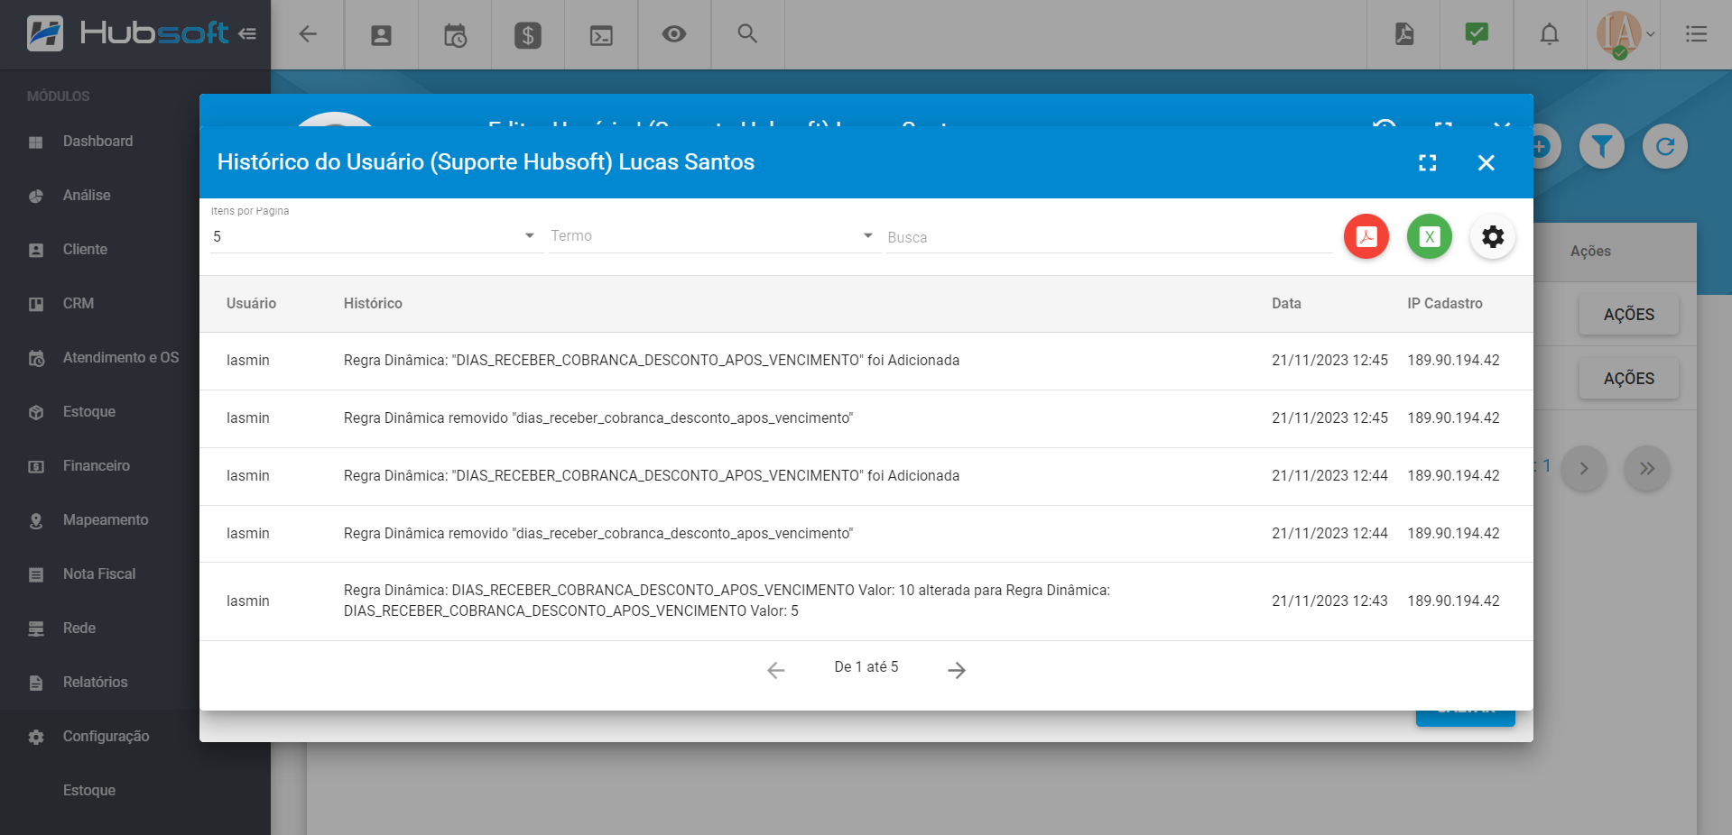Open the Cliente module

85,250
